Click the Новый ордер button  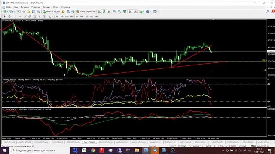[52, 12]
